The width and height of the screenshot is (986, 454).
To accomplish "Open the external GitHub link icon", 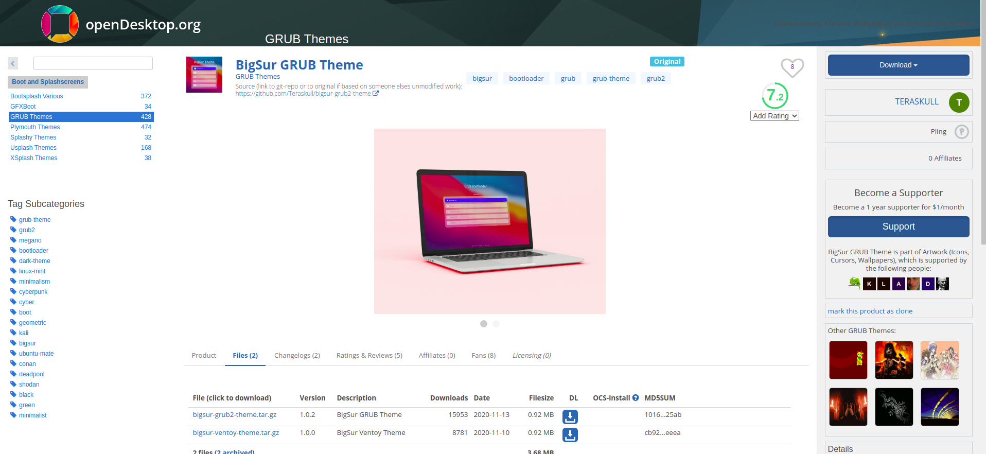I will pos(376,94).
